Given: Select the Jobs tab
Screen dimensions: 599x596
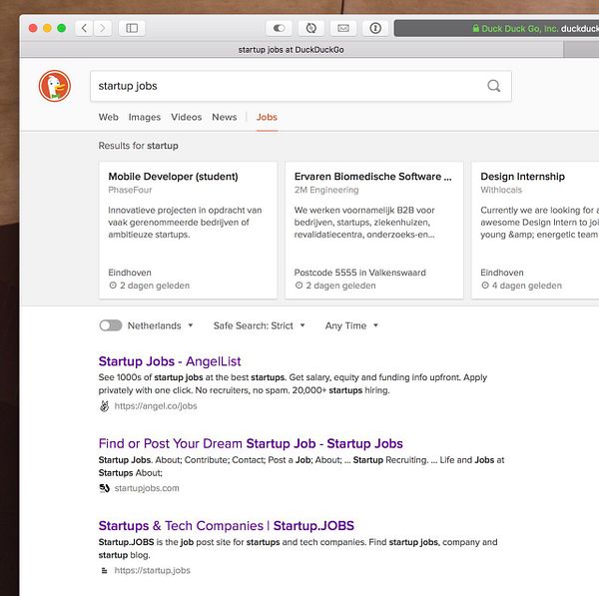Looking at the screenshot, I should [x=267, y=117].
